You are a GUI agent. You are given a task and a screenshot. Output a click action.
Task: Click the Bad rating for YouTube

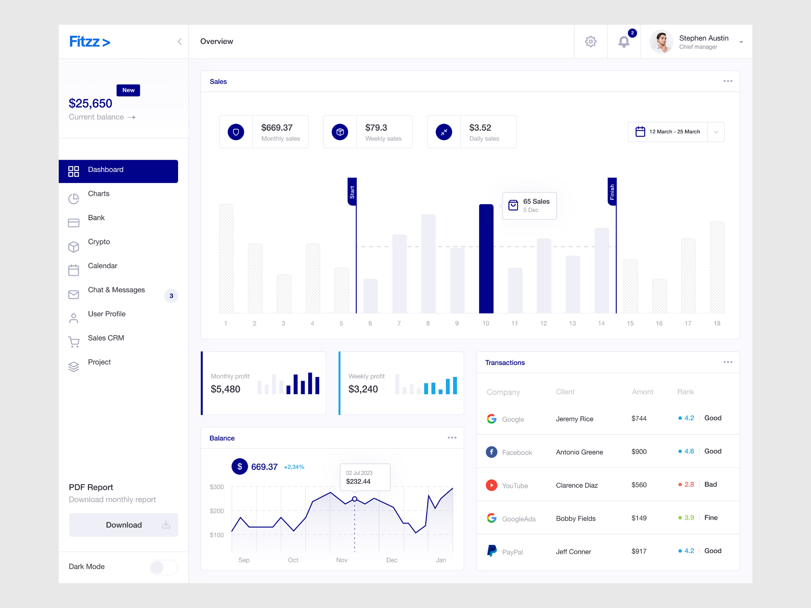tap(711, 484)
